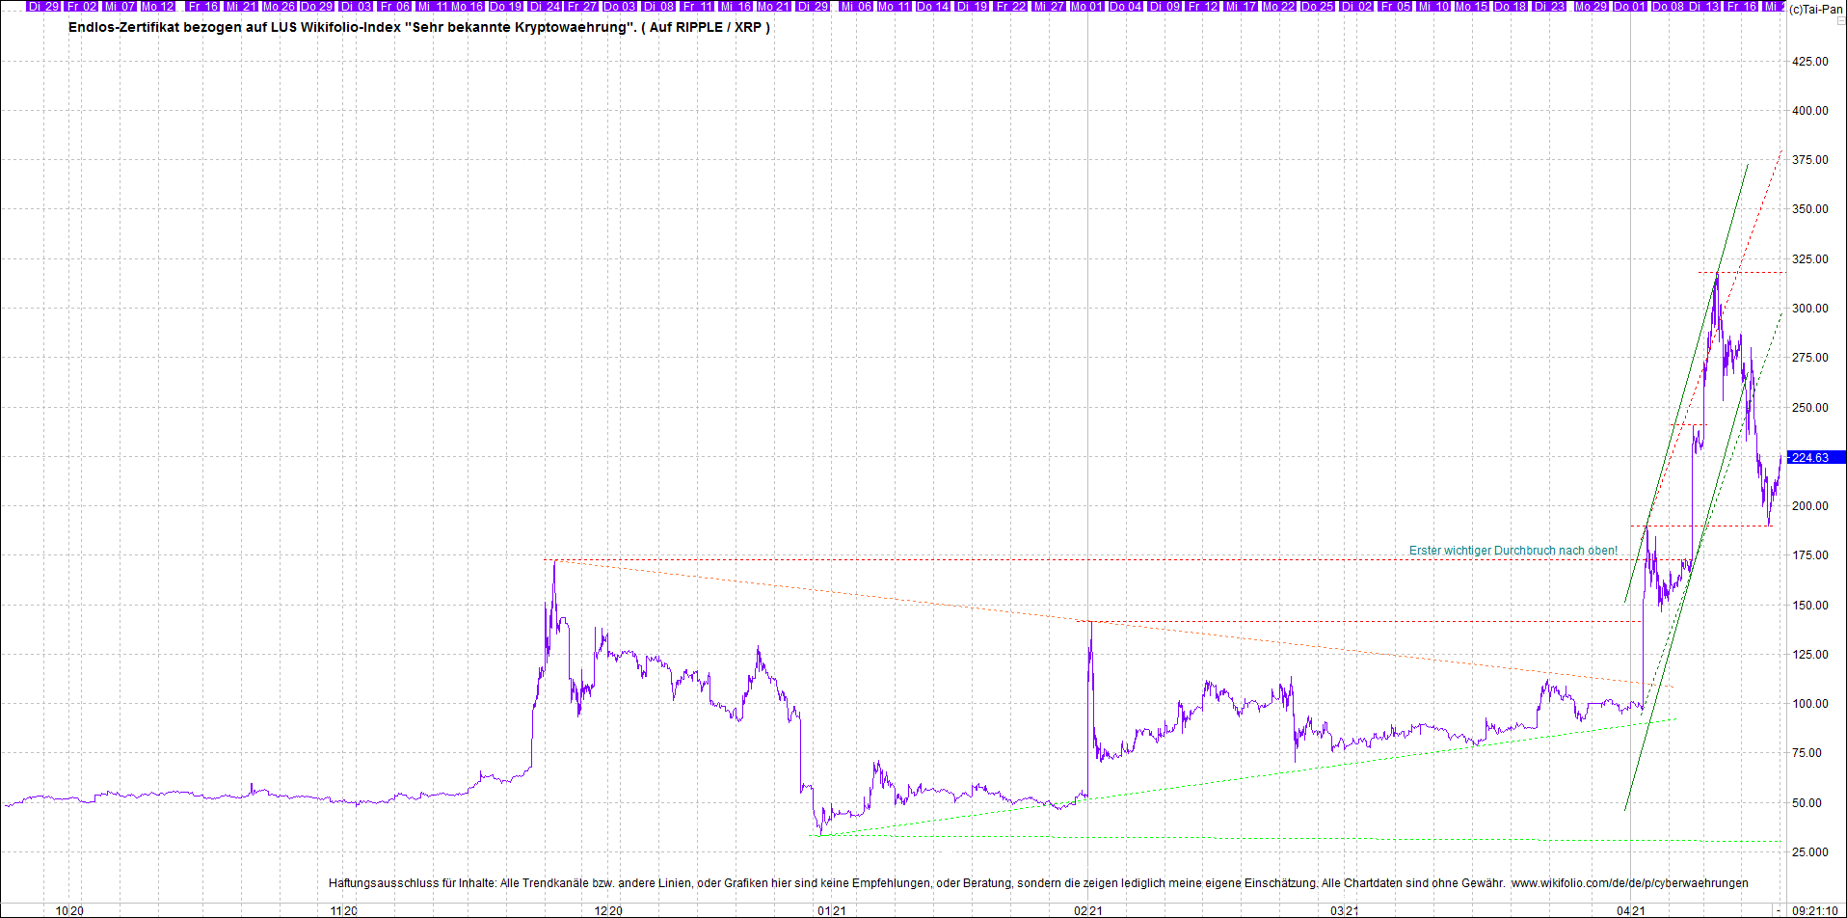This screenshot has height=918, width=1847.
Task: Click the 125.00 price axis label
Action: [1809, 654]
